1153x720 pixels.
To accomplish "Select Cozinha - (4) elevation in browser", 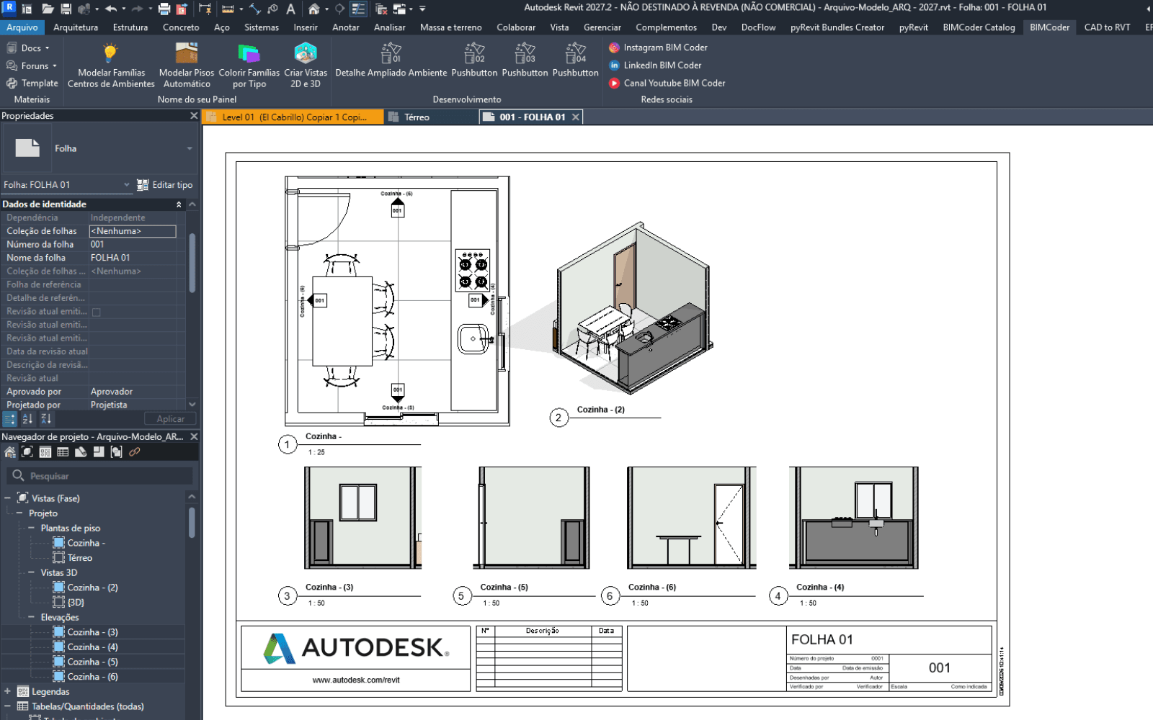I will tap(92, 647).
